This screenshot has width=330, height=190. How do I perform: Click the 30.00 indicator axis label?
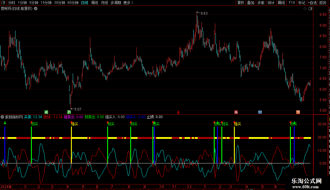tap(322, 124)
